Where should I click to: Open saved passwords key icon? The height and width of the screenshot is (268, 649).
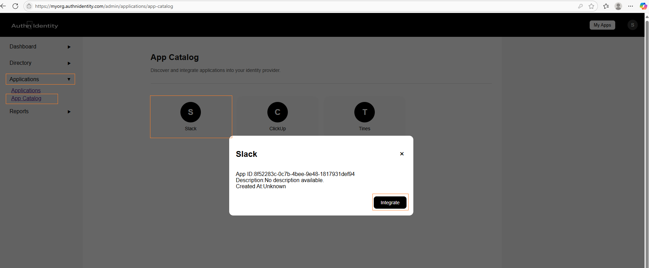click(580, 6)
